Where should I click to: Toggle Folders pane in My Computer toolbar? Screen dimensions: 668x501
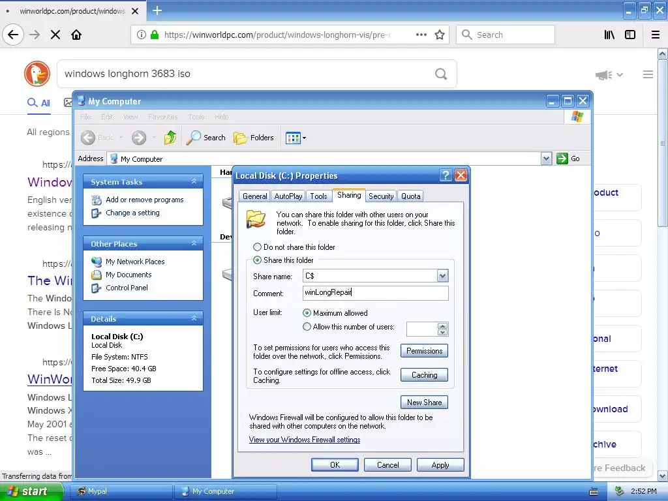254,138
